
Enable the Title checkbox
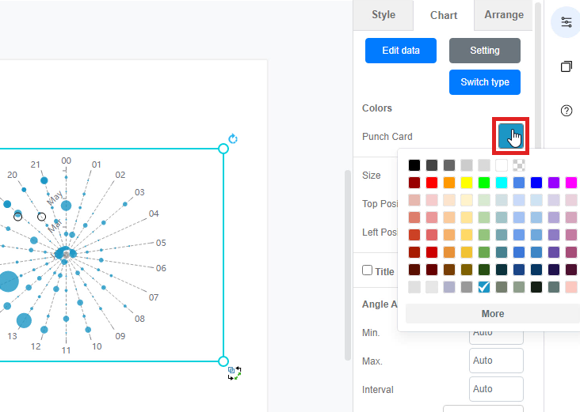coord(367,270)
